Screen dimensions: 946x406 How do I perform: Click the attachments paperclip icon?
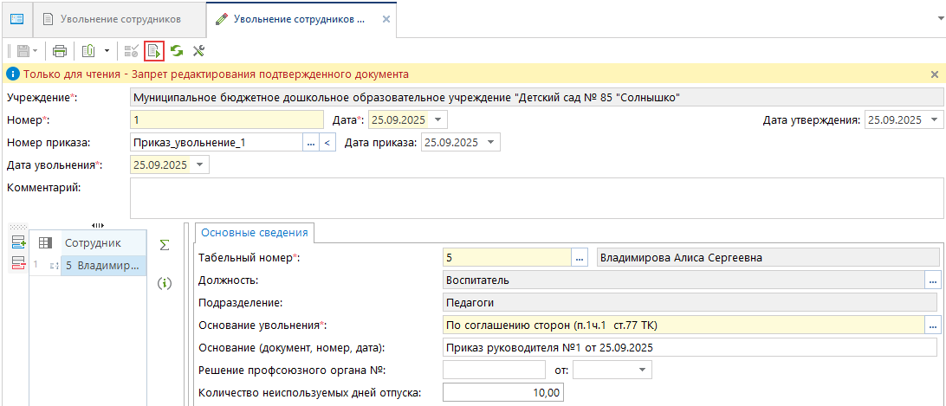[87, 51]
